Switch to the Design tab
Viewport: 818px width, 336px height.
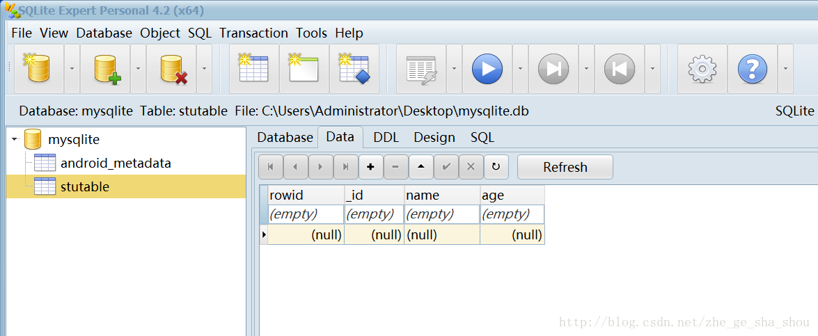(x=434, y=138)
